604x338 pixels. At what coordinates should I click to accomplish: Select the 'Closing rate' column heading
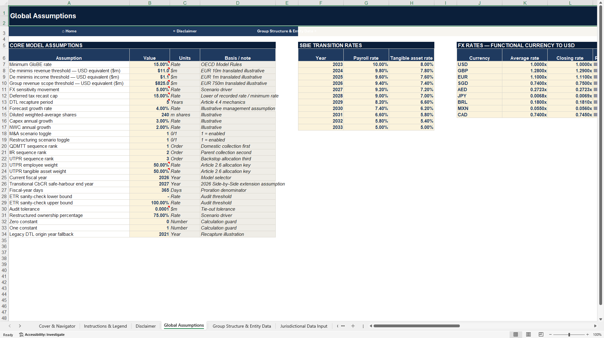570,55
